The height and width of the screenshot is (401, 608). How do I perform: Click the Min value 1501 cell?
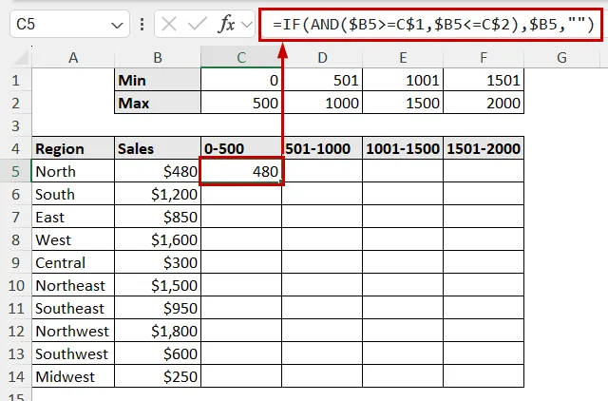(484, 80)
